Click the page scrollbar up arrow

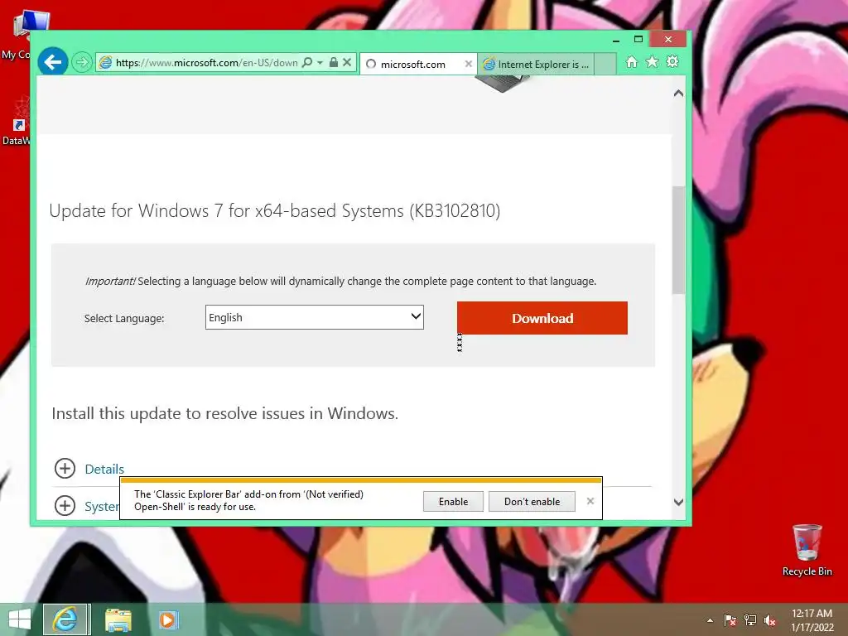(679, 94)
